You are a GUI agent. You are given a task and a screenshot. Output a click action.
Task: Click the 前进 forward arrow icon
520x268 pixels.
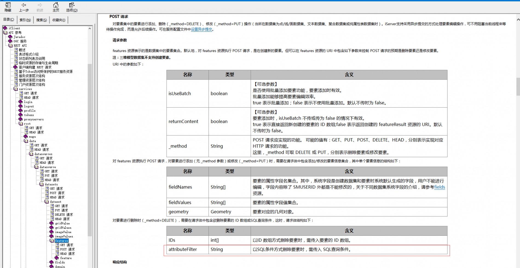point(40,5)
